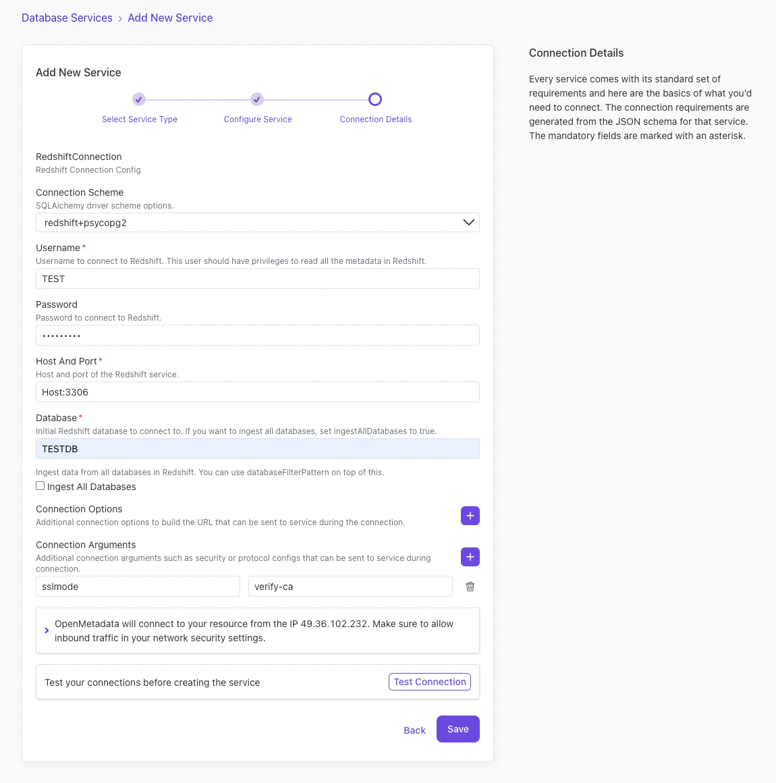Add a new Connection Arguments entry

point(470,557)
